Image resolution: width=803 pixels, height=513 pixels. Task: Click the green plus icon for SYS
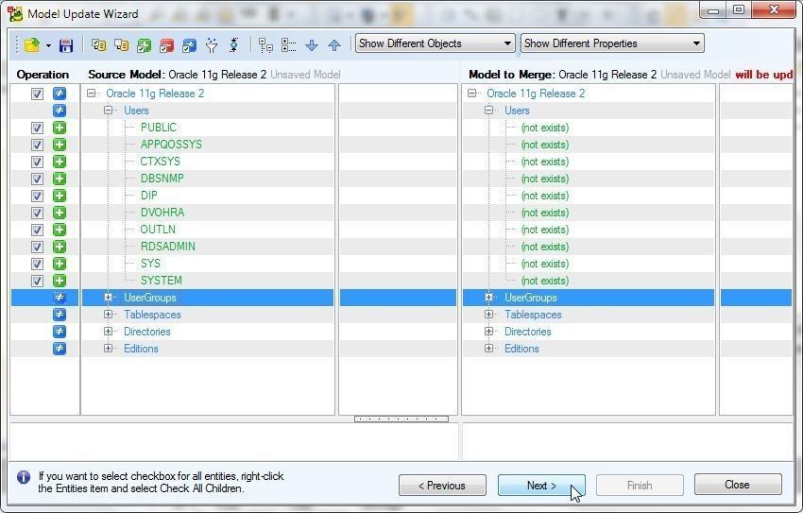tap(60, 264)
